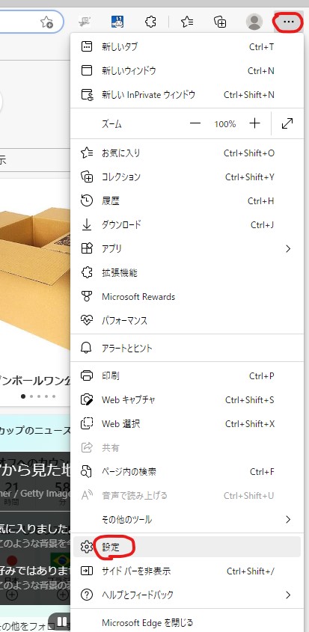Select Microsoft Rewards menu entry

(187, 297)
